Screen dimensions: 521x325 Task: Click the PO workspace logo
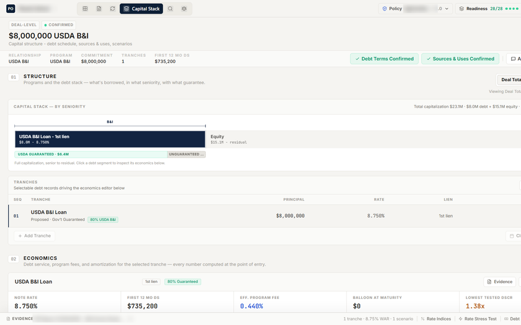point(11,9)
